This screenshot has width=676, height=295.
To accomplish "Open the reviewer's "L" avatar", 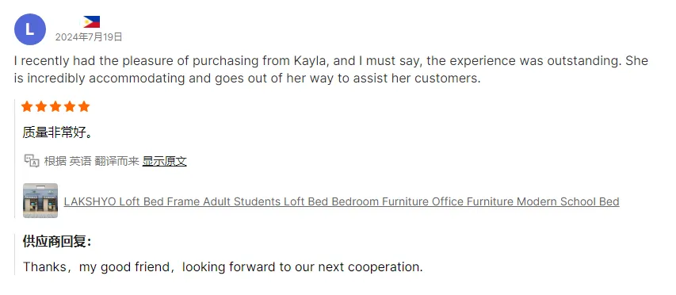I will pos(30,29).
